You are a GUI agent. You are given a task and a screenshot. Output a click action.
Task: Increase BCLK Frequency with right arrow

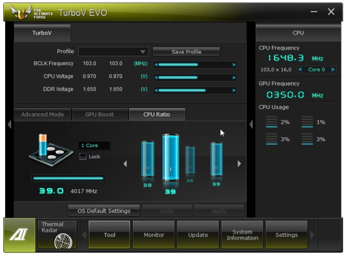tap(234, 65)
